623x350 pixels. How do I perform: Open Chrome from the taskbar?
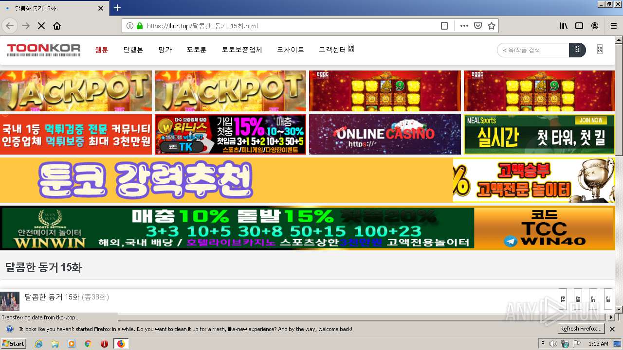(88, 344)
